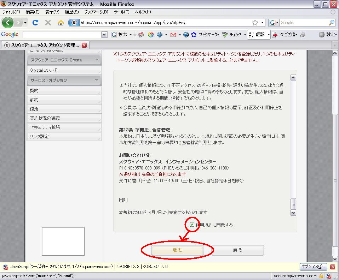
Task: Open the Google Toolbar search history dropdown
Action: pos(104,35)
